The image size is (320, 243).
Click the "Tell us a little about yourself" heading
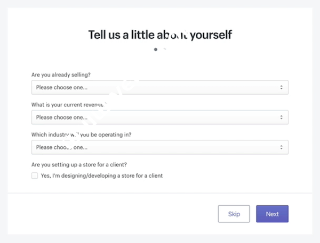[x=160, y=35]
